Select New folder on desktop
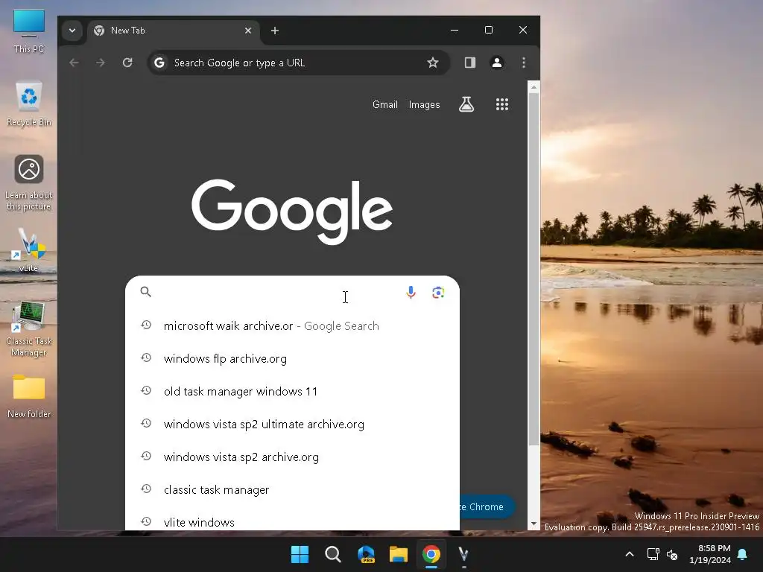The height and width of the screenshot is (572, 763). (29, 396)
